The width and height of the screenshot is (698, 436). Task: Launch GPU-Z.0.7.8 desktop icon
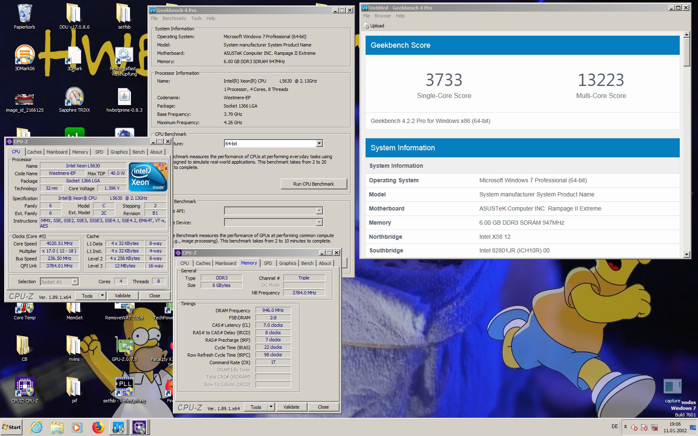coord(124,349)
